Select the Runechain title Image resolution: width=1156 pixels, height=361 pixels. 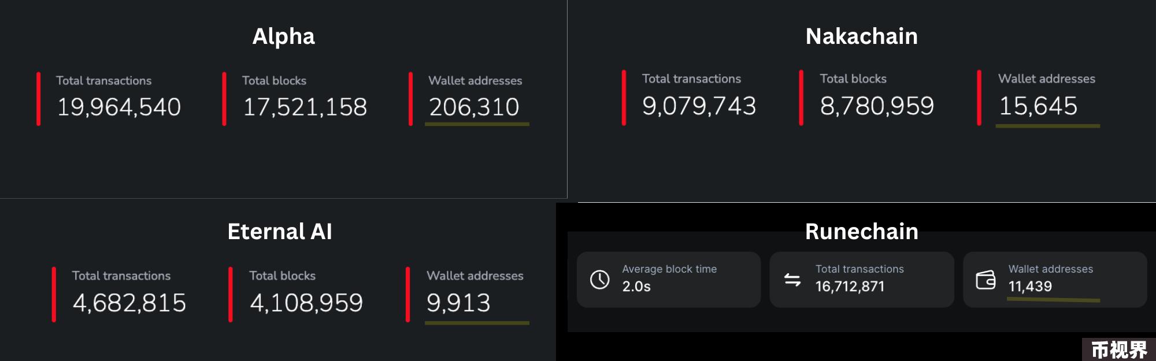(x=861, y=232)
